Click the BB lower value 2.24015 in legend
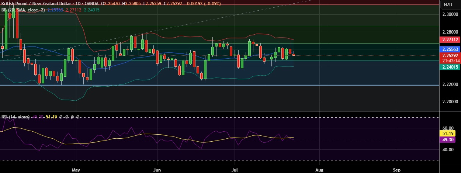Image resolution: width=461 pixels, height=173 pixels. point(92,10)
